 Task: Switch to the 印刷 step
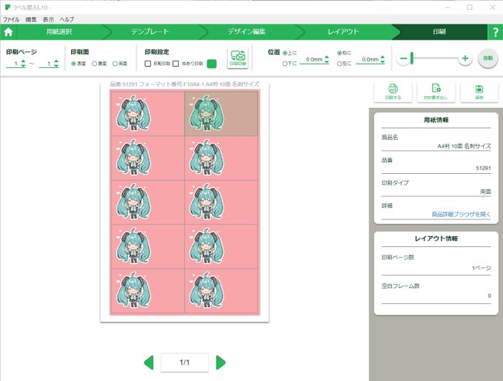(439, 32)
